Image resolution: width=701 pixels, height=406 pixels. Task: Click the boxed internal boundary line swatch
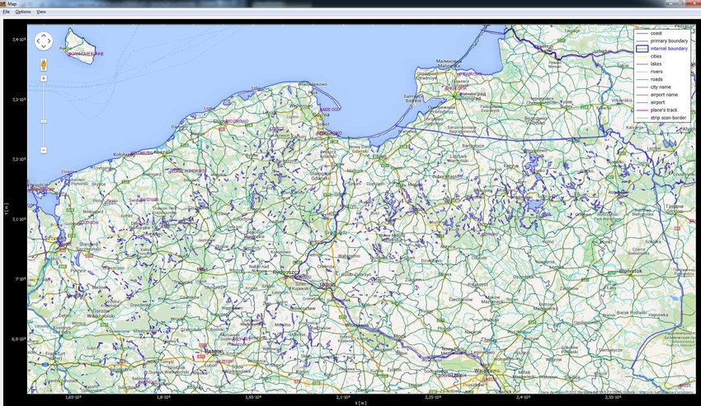tap(642, 49)
